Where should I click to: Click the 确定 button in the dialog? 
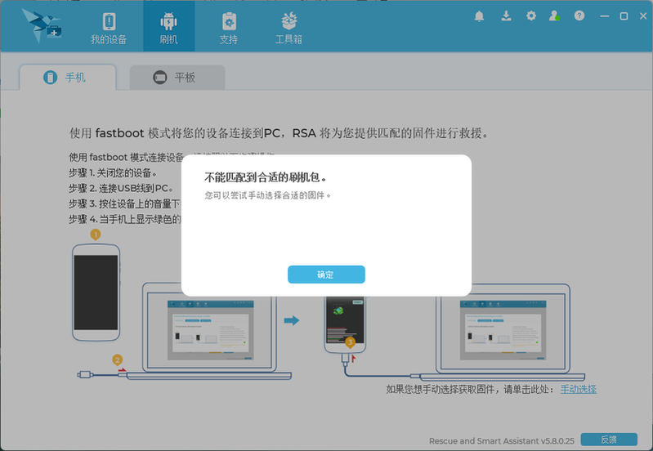[326, 275]
